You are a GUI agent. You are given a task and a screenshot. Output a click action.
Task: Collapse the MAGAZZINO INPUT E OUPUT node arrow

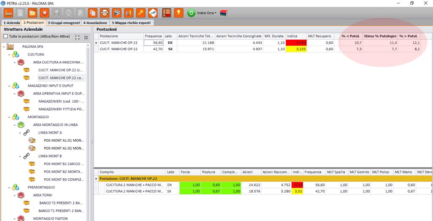[x=9, y=86]
